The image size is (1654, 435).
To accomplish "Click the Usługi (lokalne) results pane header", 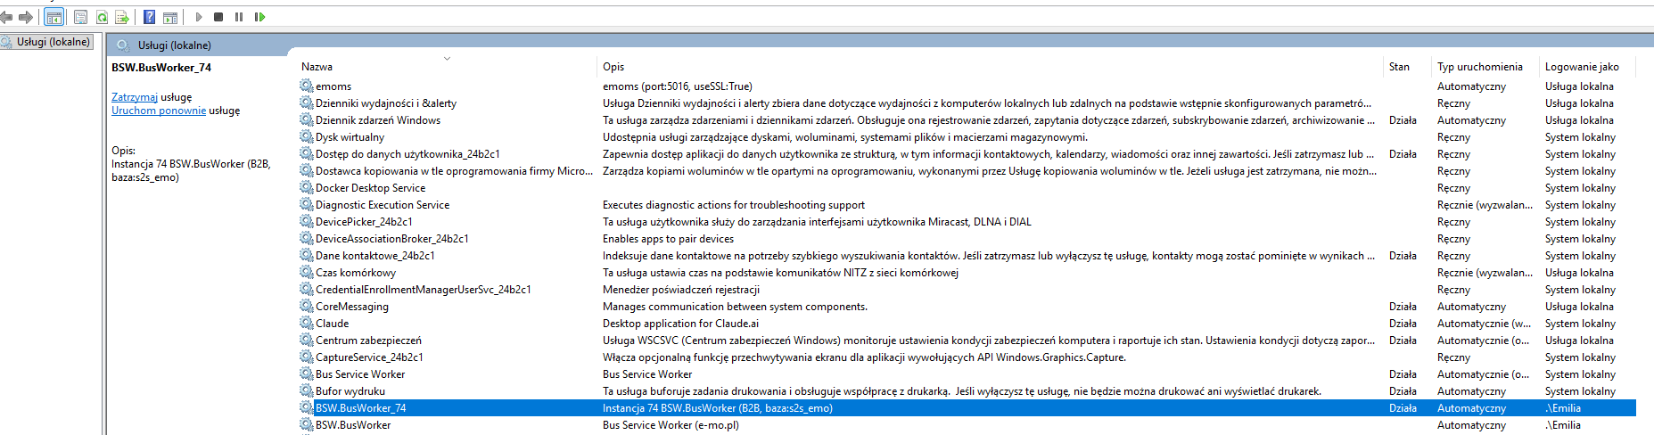I will click(x=175, y=45).
